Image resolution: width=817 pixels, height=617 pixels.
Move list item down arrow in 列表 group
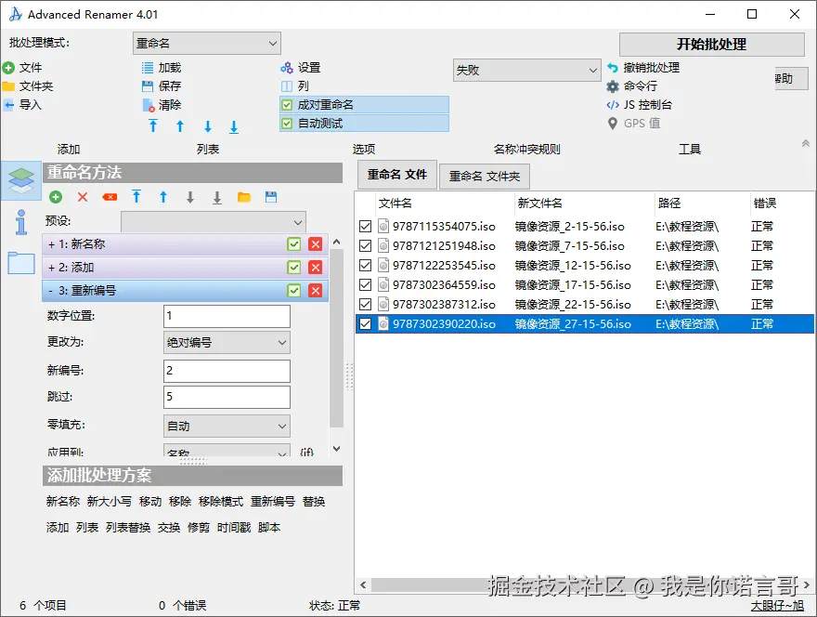click(x=208, y=126)
